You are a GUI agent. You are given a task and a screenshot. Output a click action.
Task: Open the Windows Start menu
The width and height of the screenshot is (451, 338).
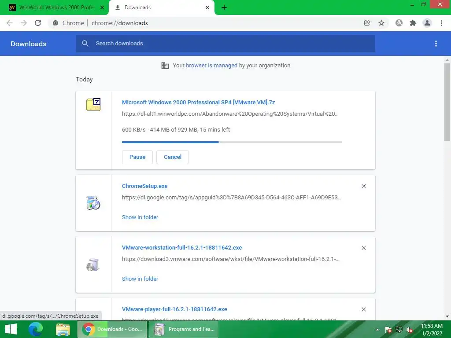(x=11, y=329)
